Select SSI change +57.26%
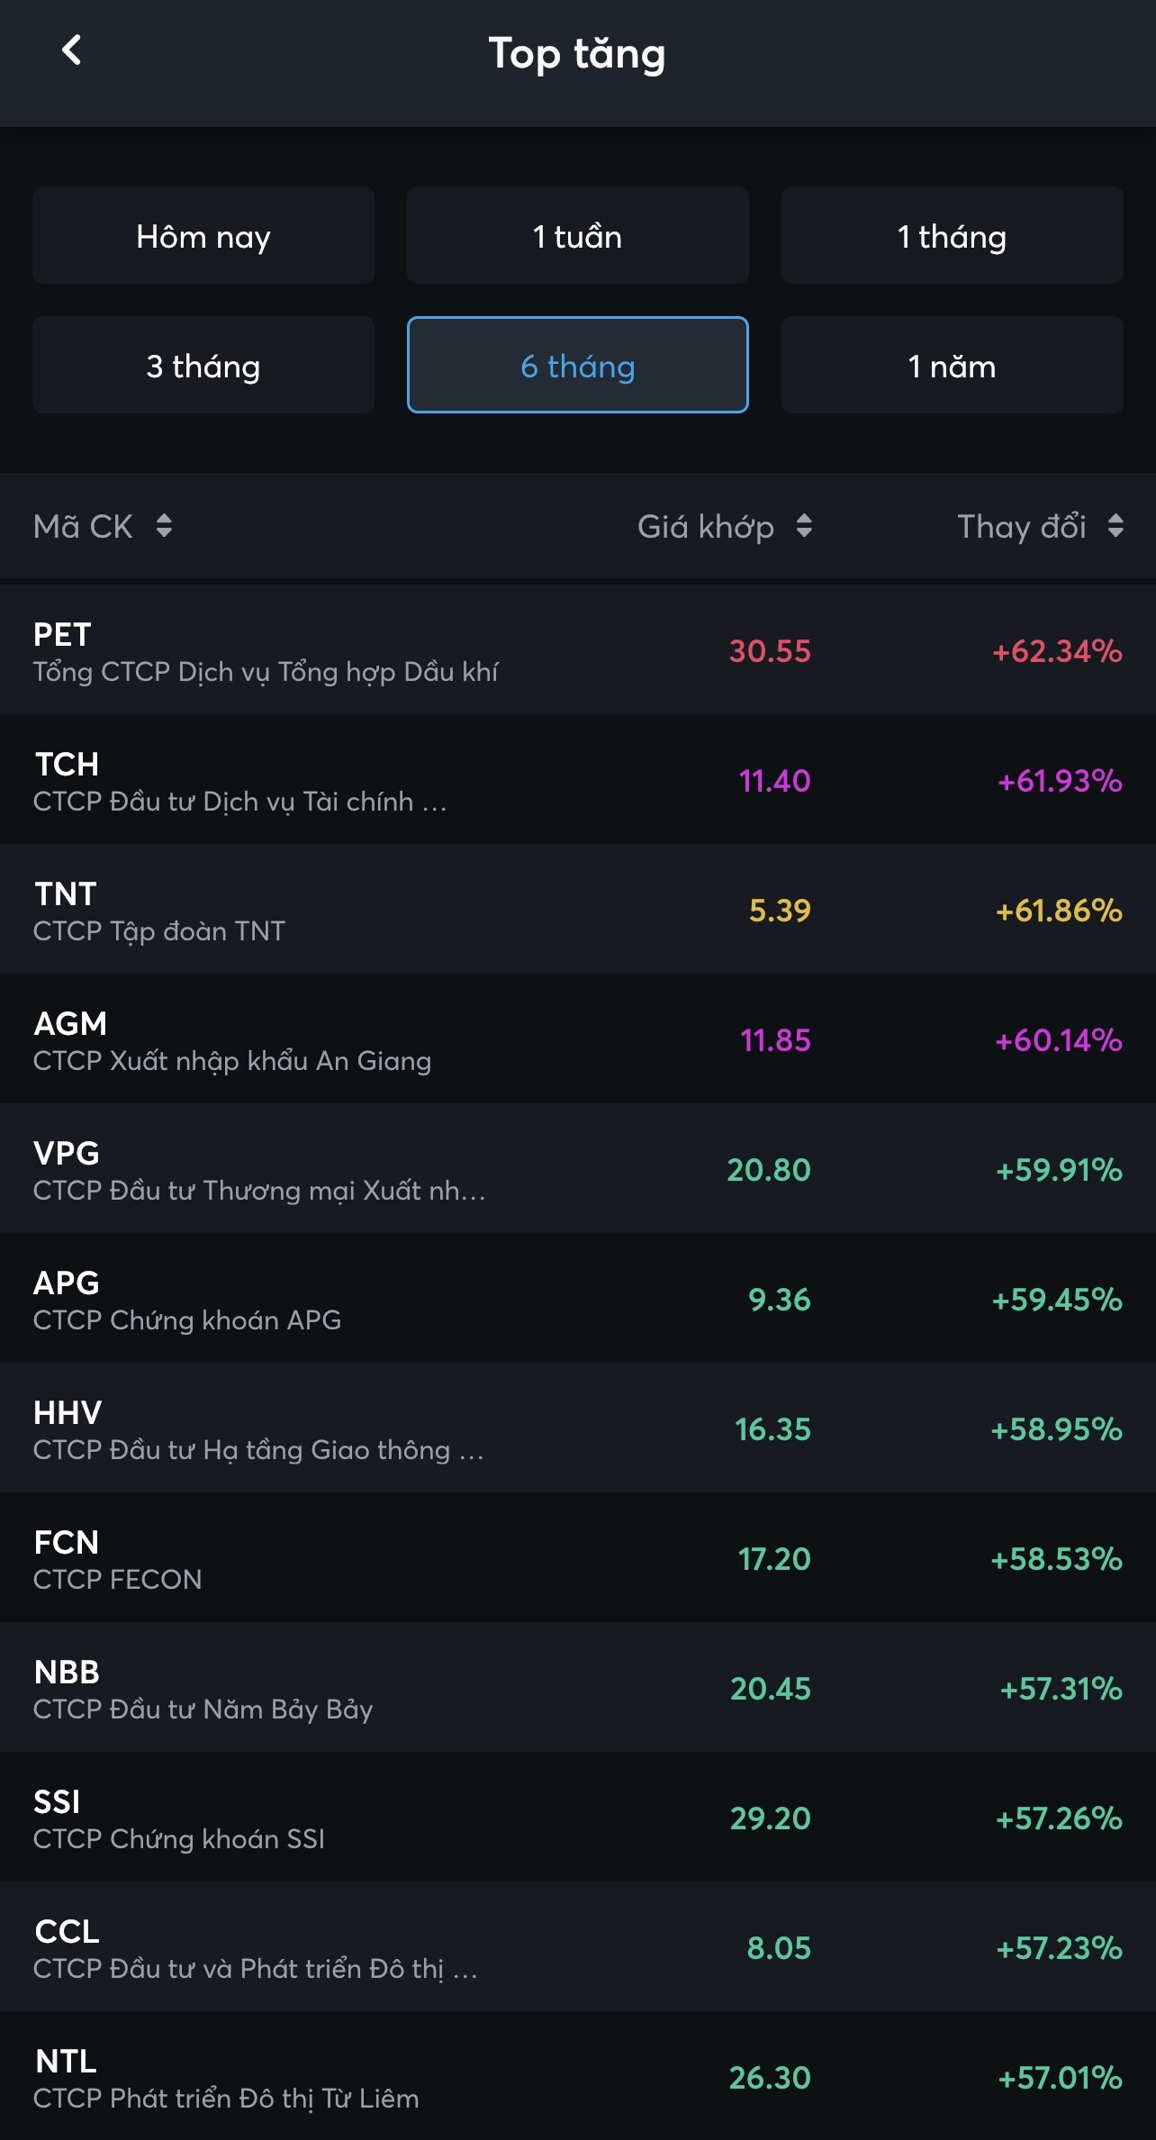 pos(1059,1818)
